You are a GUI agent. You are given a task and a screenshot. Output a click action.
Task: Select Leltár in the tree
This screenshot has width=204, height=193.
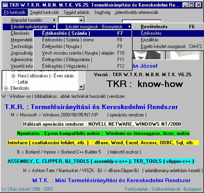[x=23, y=82]
